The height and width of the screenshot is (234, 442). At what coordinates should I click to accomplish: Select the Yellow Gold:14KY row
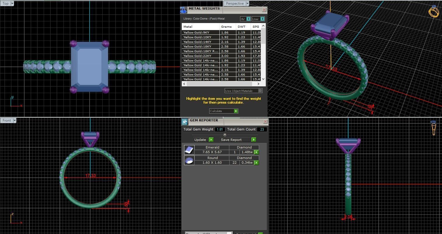[221, 42]
